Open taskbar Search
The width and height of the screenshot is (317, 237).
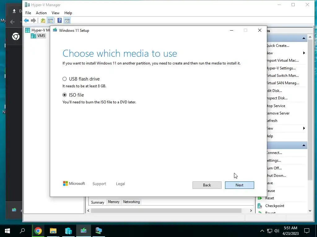tap(22, 231)
